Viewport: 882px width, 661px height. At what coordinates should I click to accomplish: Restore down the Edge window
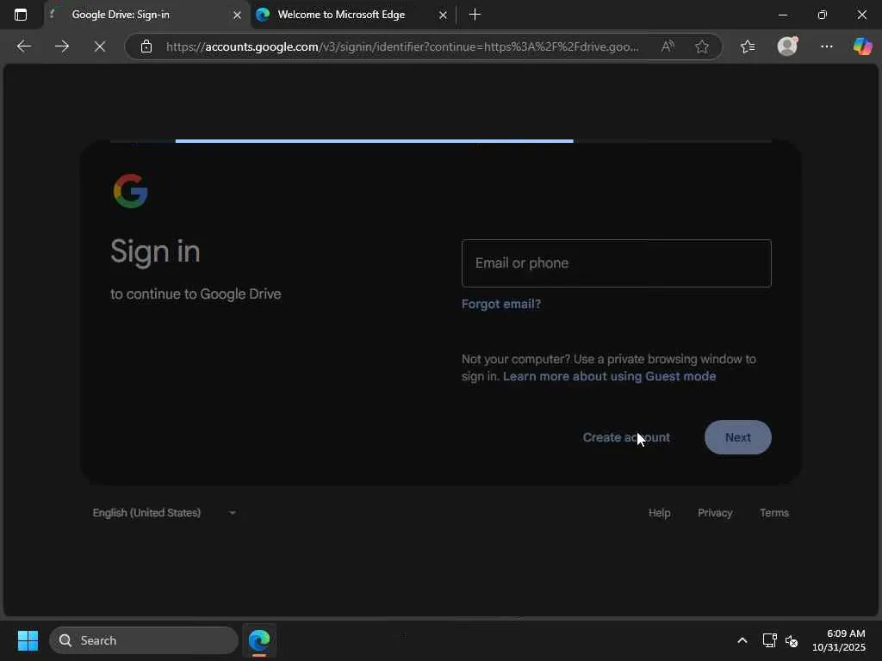pos(822,15)
